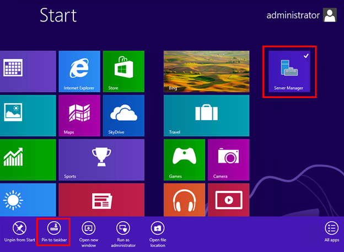Click Open new window
Screen dimensions: 344x252
pyautogui.click(x=89, y=234)
